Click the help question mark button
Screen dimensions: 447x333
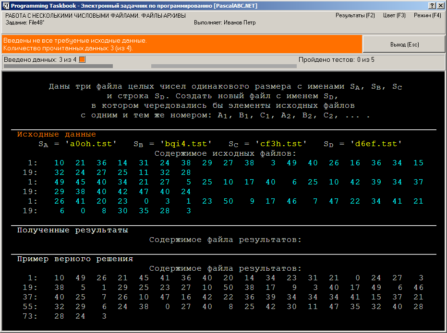click(x=432, y=5)
